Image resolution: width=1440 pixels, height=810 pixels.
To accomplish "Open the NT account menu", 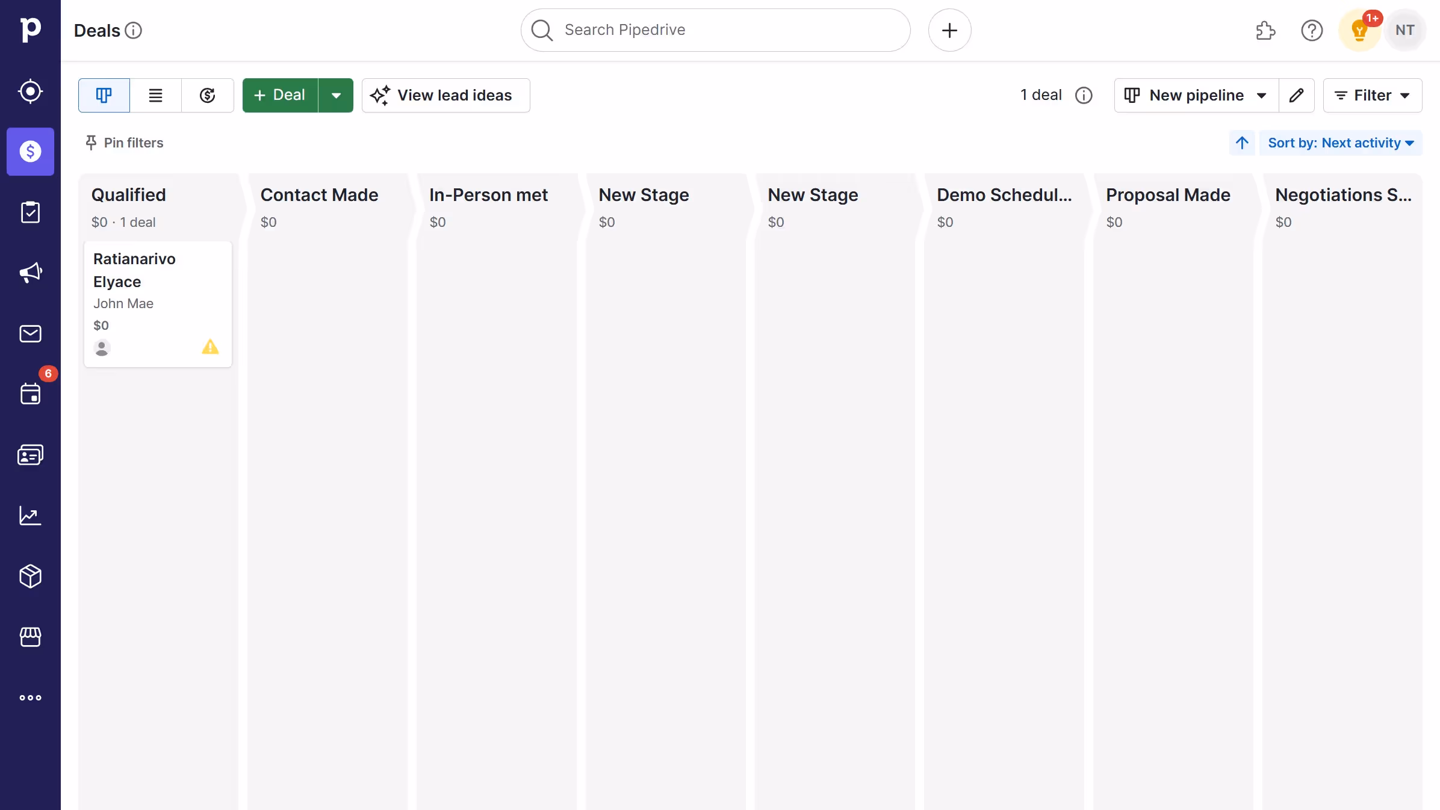I will point(1405,29).
